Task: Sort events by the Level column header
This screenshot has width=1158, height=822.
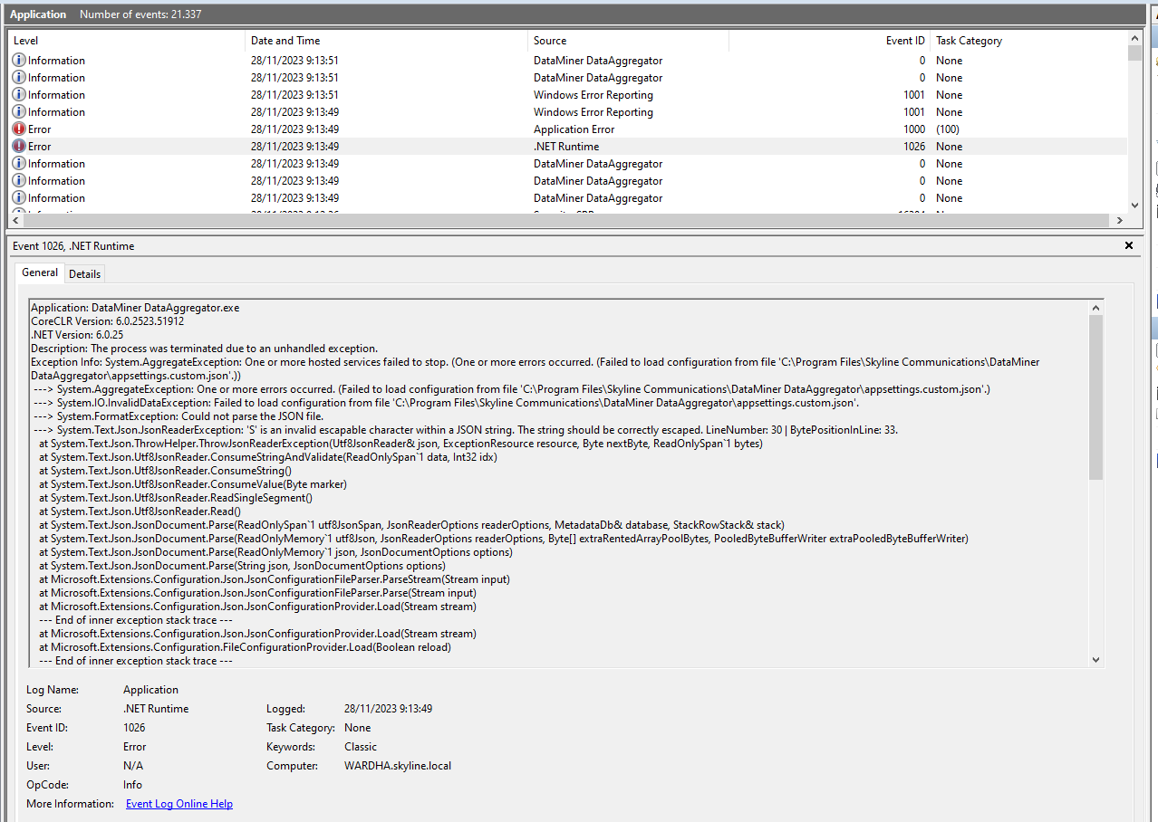Action: tap(127, 41)
